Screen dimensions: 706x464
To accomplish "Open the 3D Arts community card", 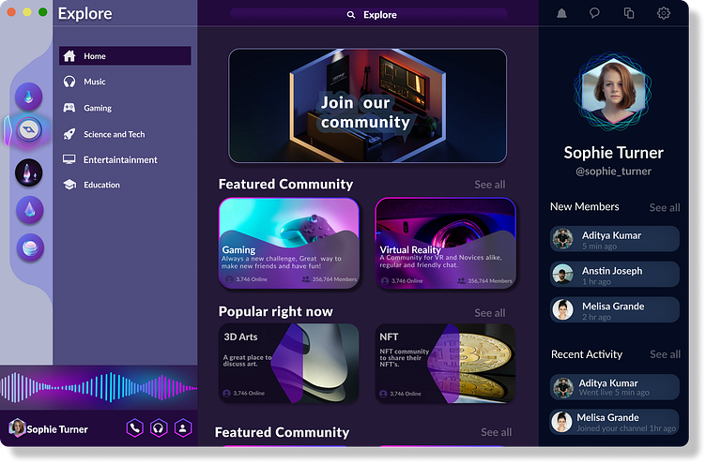I will point(288,364).
